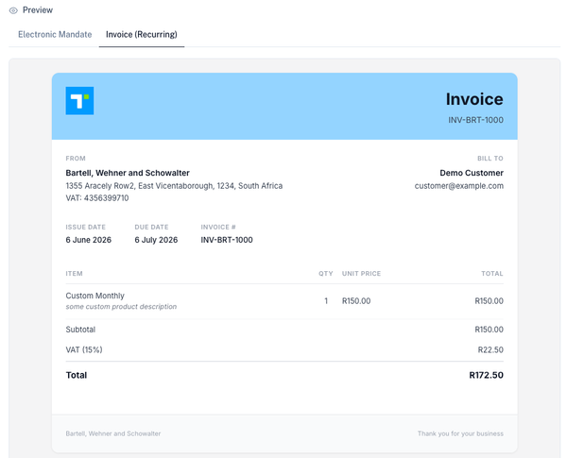This screenshot has height=458, width=567.
Task: Click customer@example.com email
Action: point(459,186)
